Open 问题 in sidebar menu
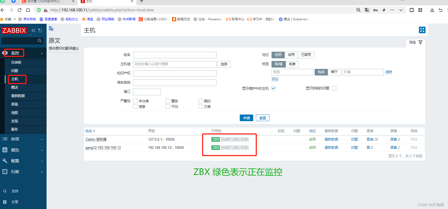Screen dimensions: 448x209 [26, 71]
